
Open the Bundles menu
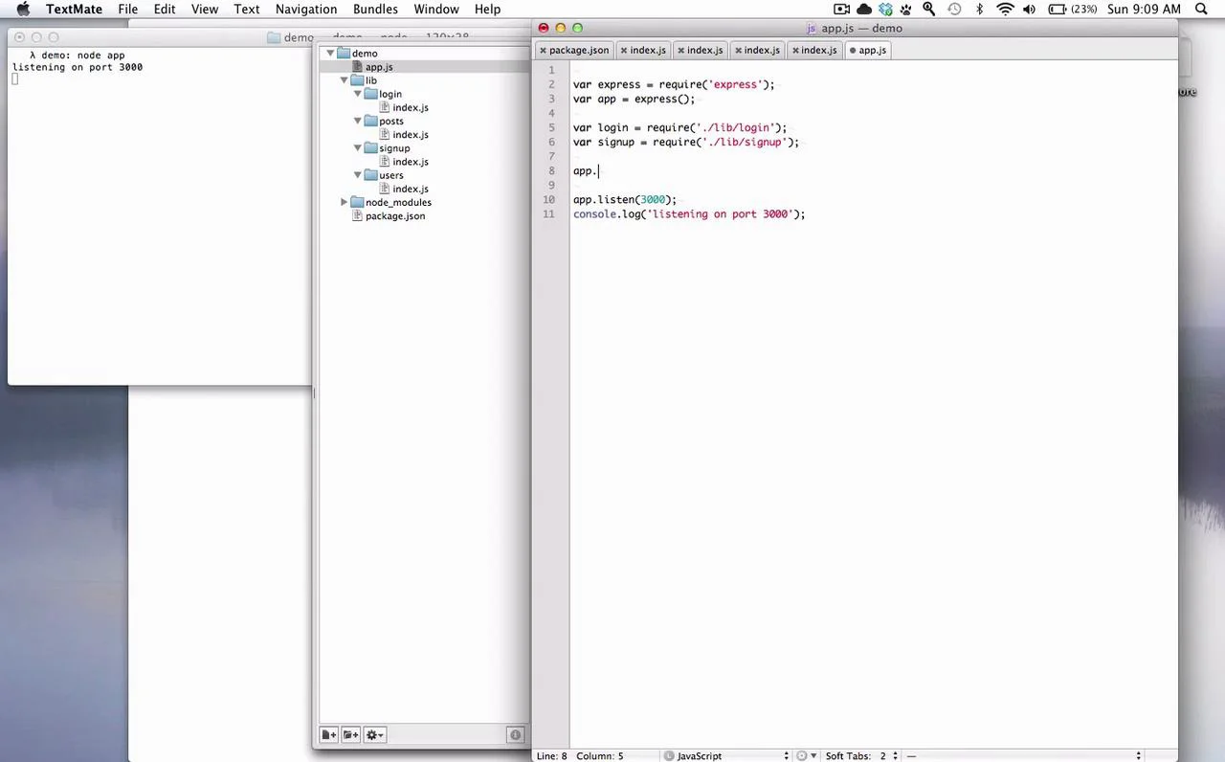[375, 9]
